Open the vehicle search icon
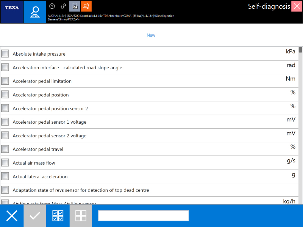 pos(35,12)
